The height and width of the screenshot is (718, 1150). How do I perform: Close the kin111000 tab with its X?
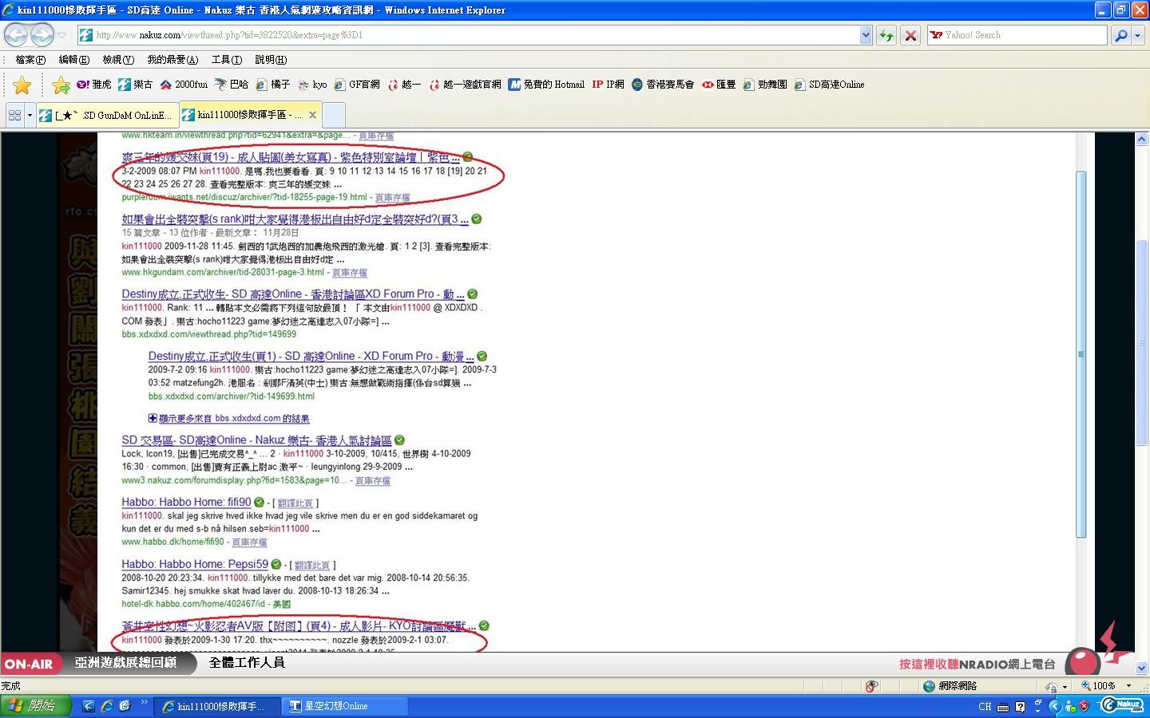coord(312,115)
